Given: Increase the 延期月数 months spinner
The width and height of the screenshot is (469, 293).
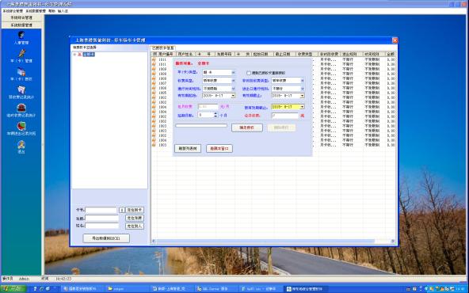Looking at the screenshot, I should [215, 113].
